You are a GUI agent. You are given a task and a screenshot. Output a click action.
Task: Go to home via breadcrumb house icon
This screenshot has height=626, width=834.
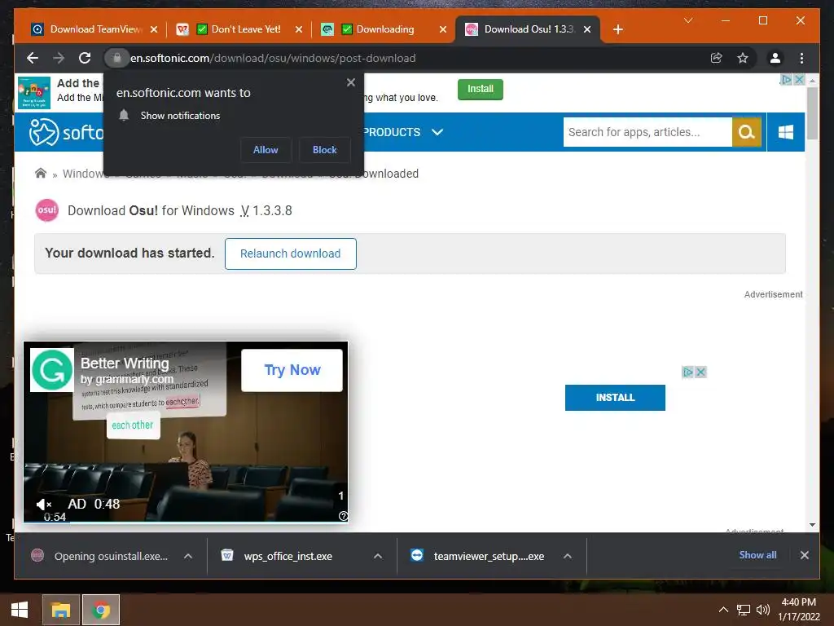[41, 173]
